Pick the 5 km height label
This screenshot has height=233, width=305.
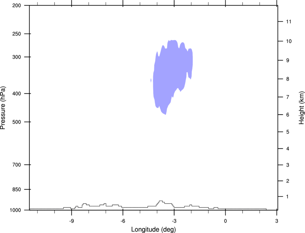pyautogui.click(x=288, y=132)
